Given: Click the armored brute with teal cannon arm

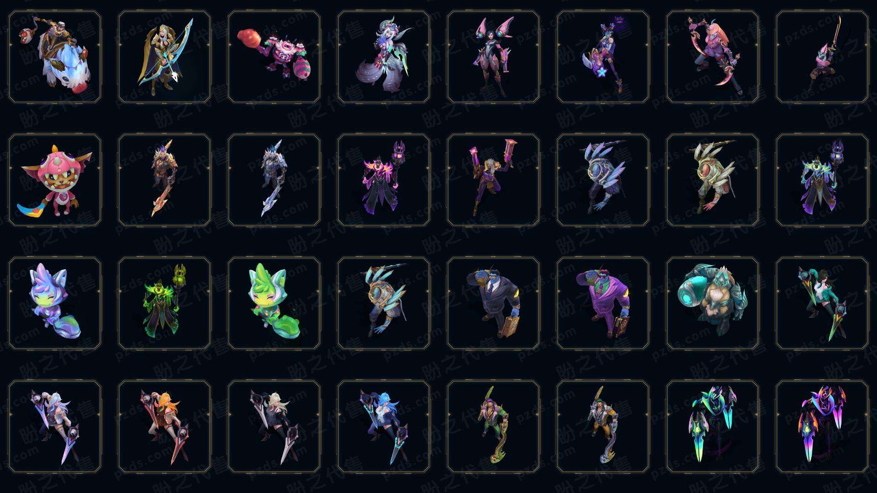Looking at the screenshot, I should point(713,303).
